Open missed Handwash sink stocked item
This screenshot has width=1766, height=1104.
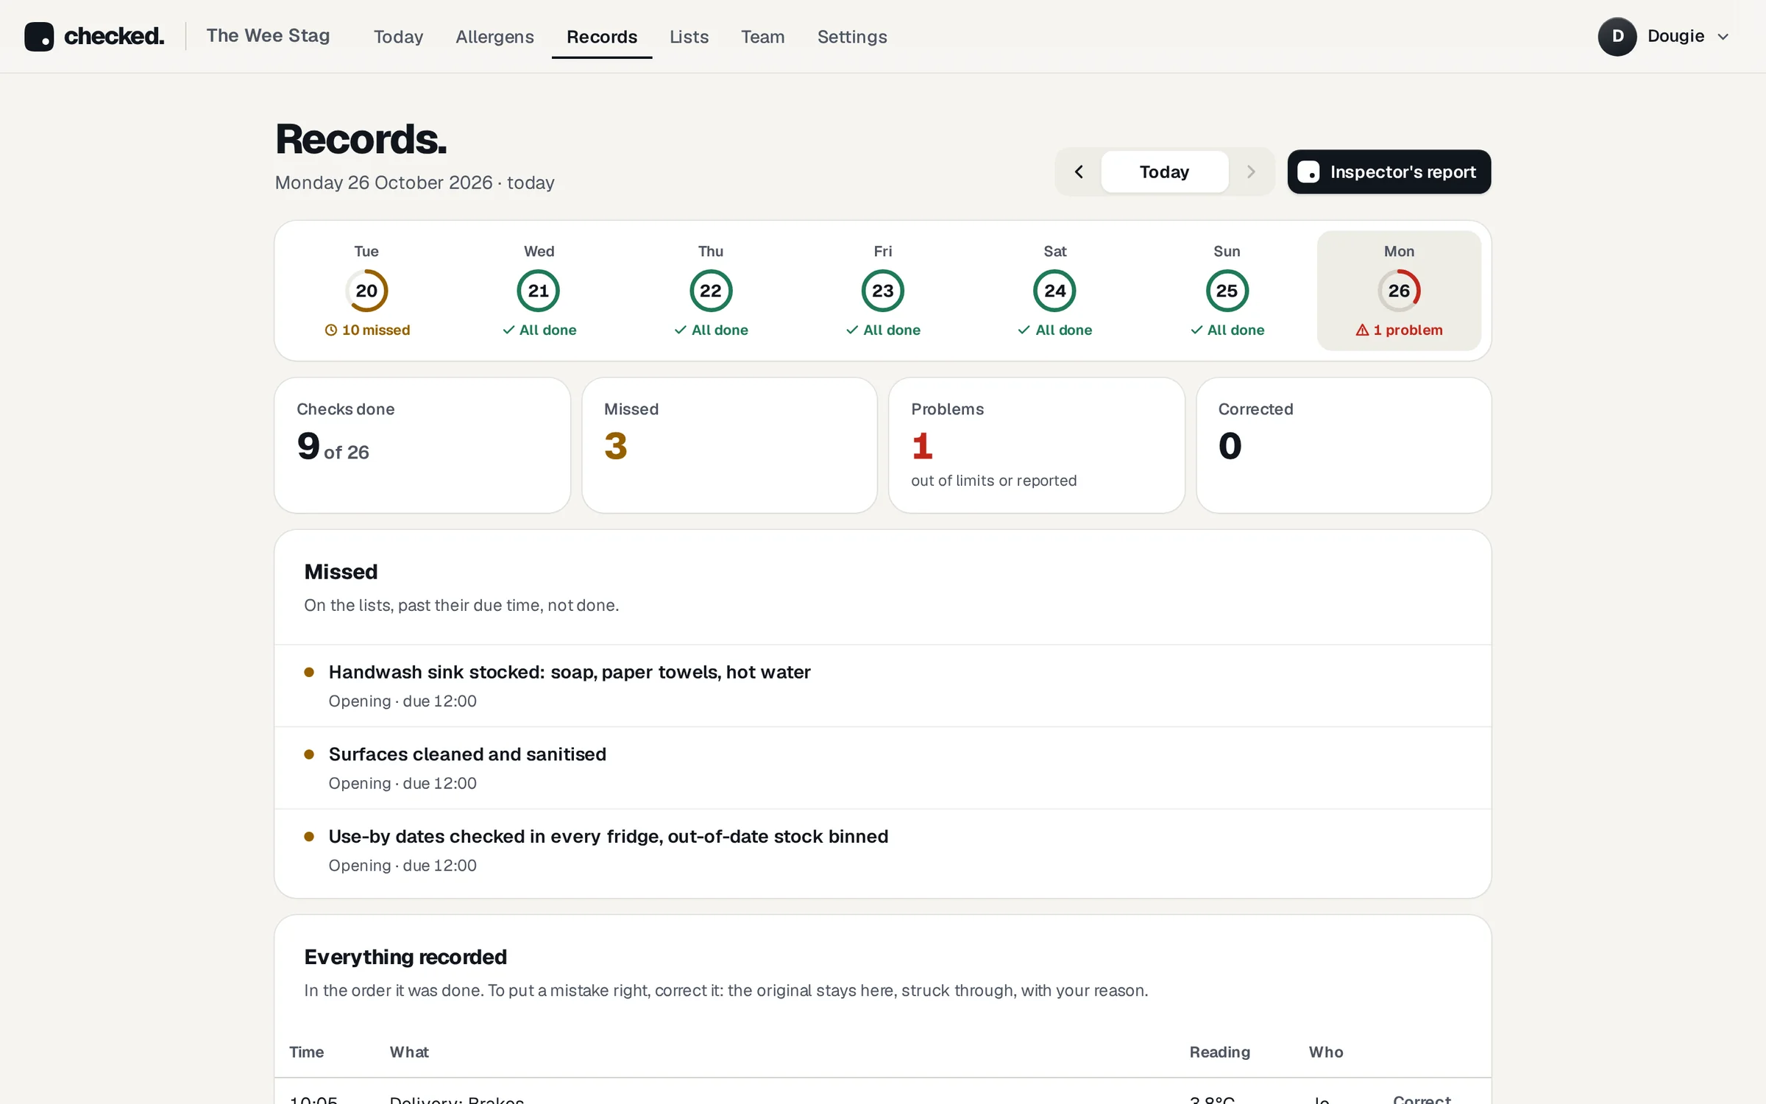pos(882,686)
